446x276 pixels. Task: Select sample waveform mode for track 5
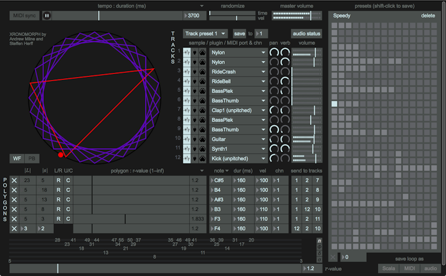coord(186,91)
